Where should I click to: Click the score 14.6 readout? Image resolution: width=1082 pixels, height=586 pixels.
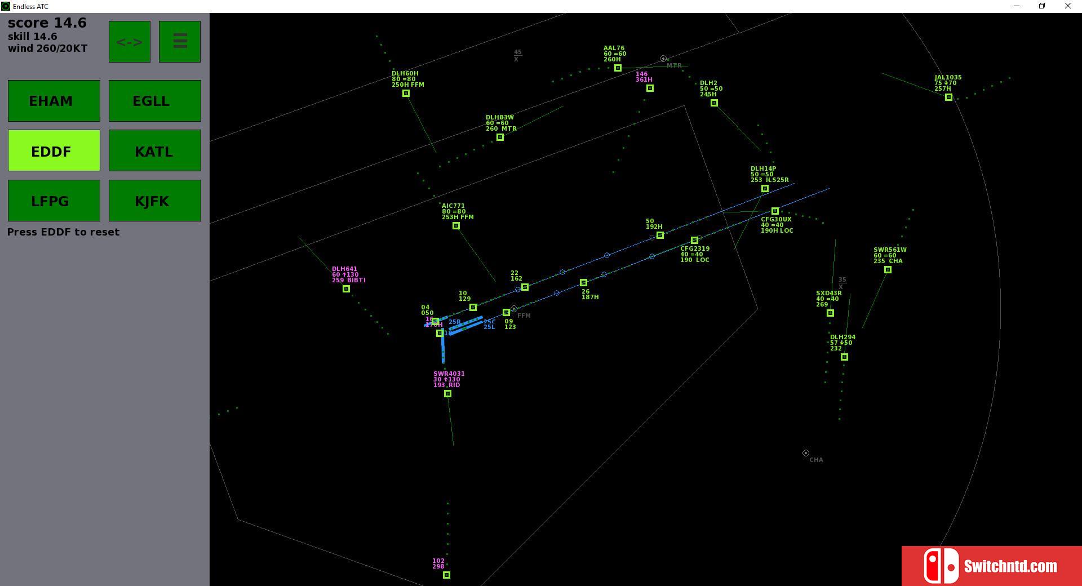pos(47,23)
